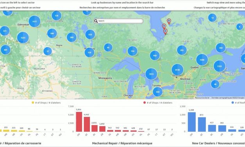
Task: Click the red # of Shops legend dot
Action: click(x=145, y=102)
